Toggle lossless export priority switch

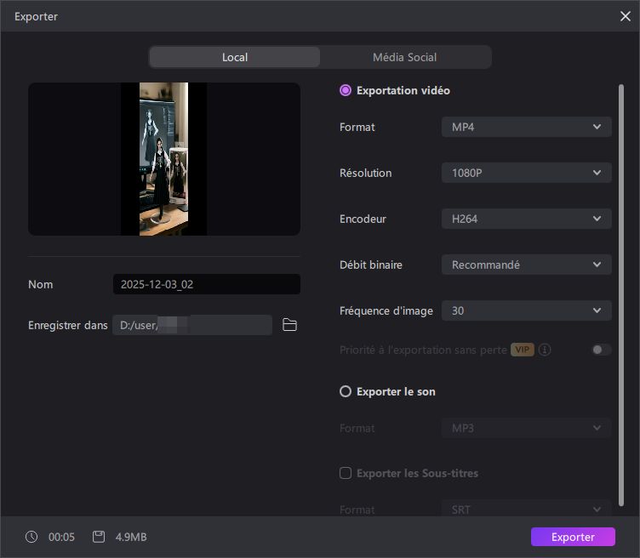click(601, 350)
